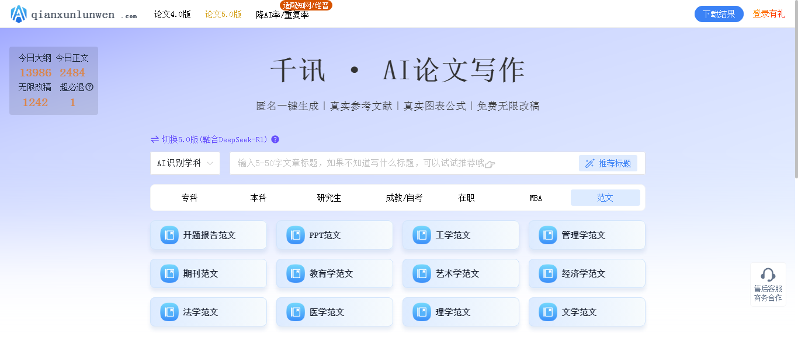Click the help question-mark icon beside 切换5.0版
Screen dimensions: 798x362
tap(275, 139)
